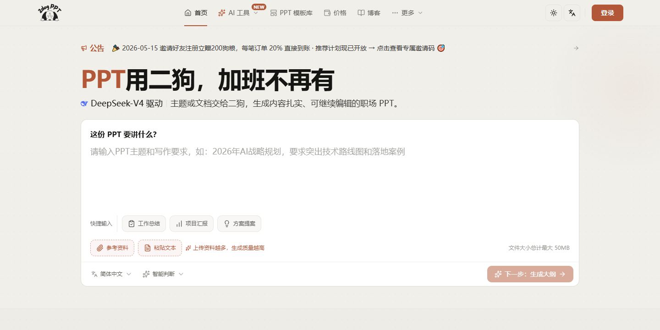This screenshot has height=330, width=660.
Task: Click the 公告 megaphone icon
Action: tap(84, 48)
